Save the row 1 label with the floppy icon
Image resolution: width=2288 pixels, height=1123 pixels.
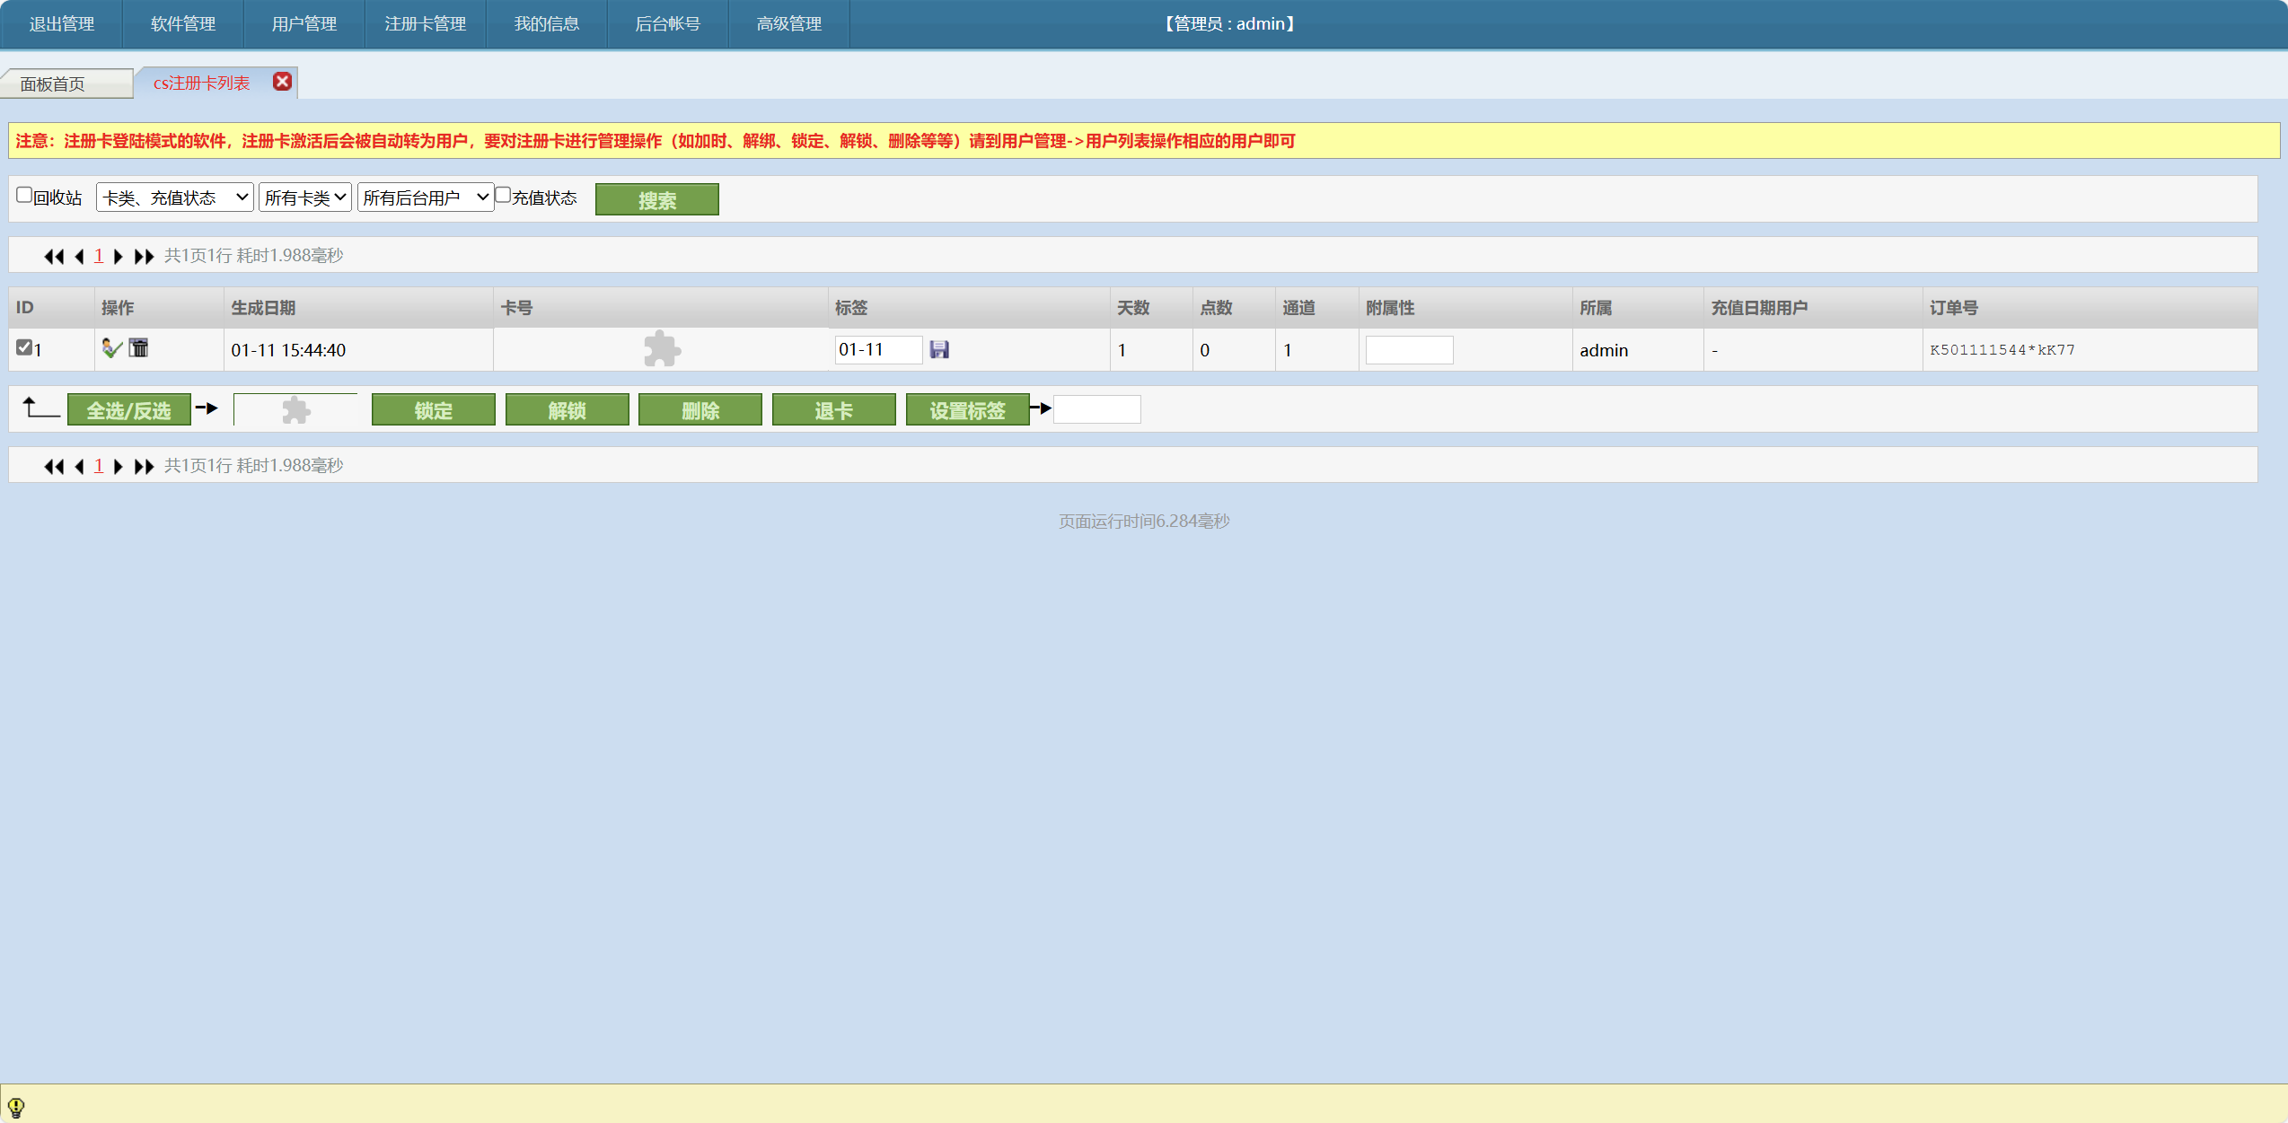[x=939, y=349]
